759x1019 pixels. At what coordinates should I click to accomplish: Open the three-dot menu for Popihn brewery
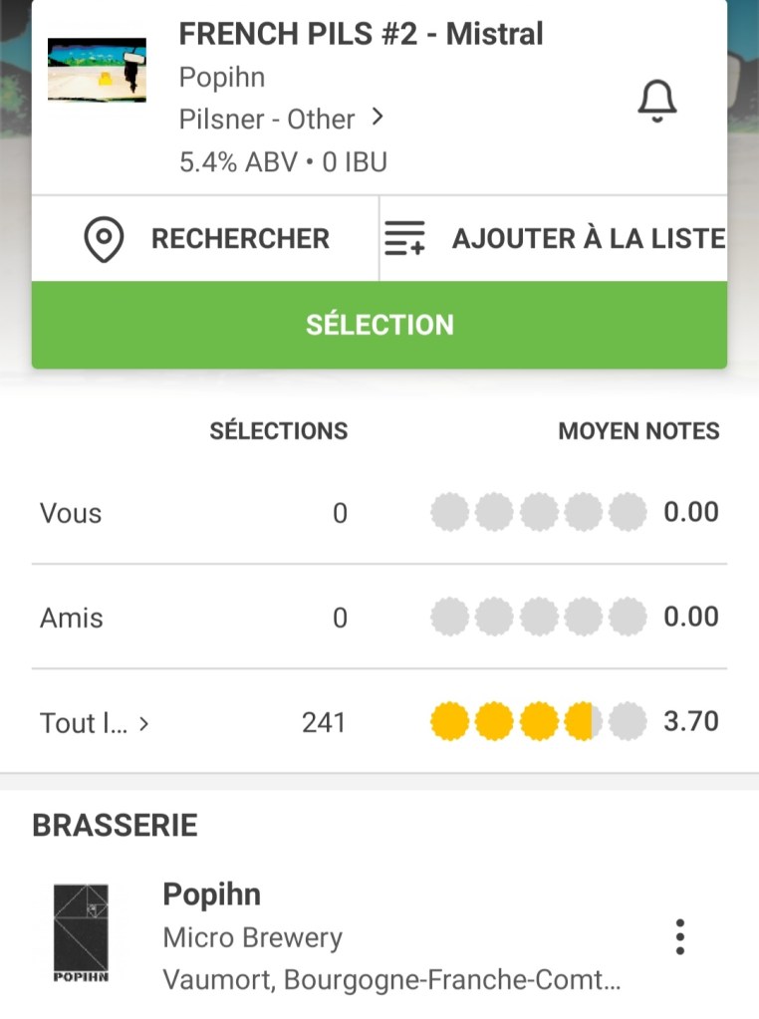(x=679, y=937)
